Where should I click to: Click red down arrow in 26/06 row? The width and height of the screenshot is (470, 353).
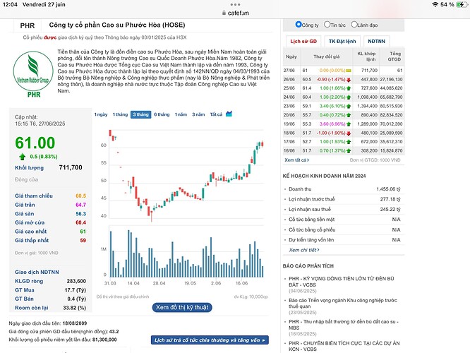pyautogui.click(x=349, y=80)
